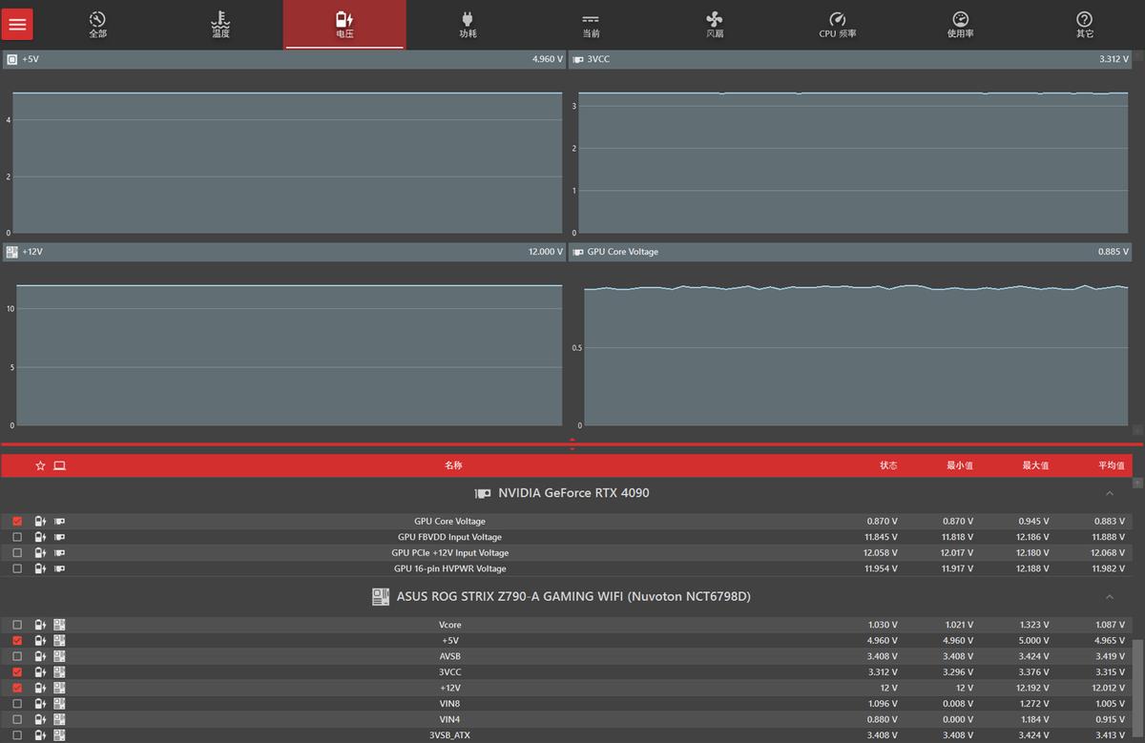Click the monitor icon in table header

point(59,465)
